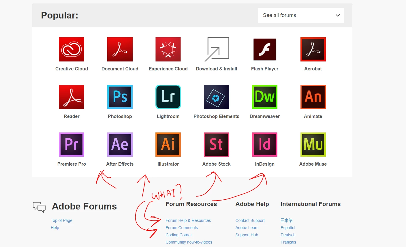Switch to the Japanese 日本語 forum
This screenshot has width=406, height=247.
pyautogui.click(x=287, y=220)
